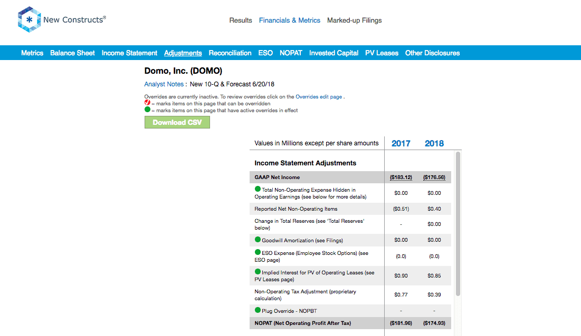The width and height of the screenshot is (581, 336).
Task: Go to Marked-up Filings
Action: point(354,21)
